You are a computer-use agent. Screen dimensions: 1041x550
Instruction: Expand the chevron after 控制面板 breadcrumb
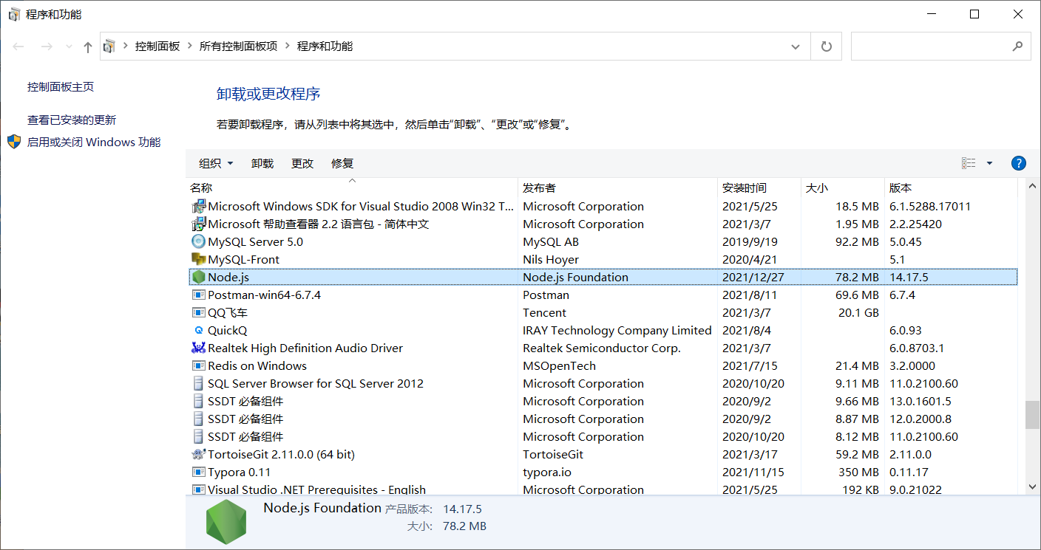[x=190, y=47]
